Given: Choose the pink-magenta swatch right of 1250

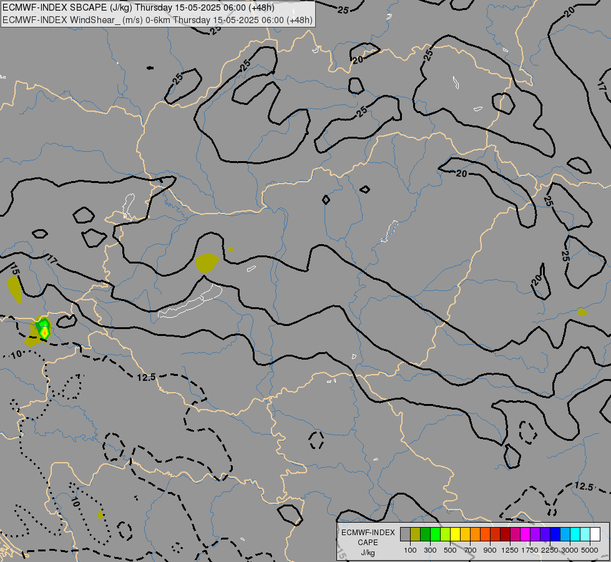Looking at the screenshot, I should pos(515,534).
